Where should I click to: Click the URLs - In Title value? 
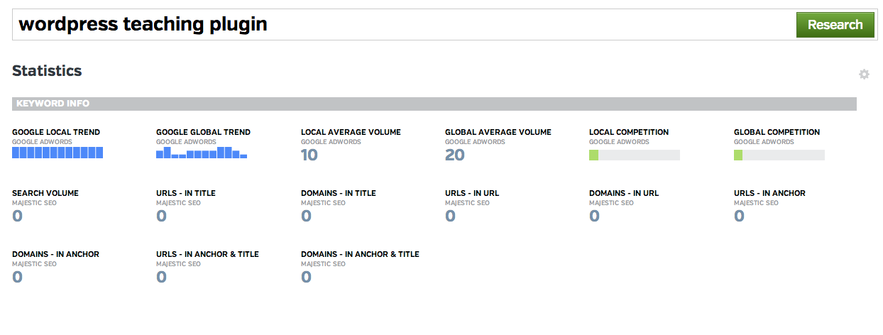(161, 216)
